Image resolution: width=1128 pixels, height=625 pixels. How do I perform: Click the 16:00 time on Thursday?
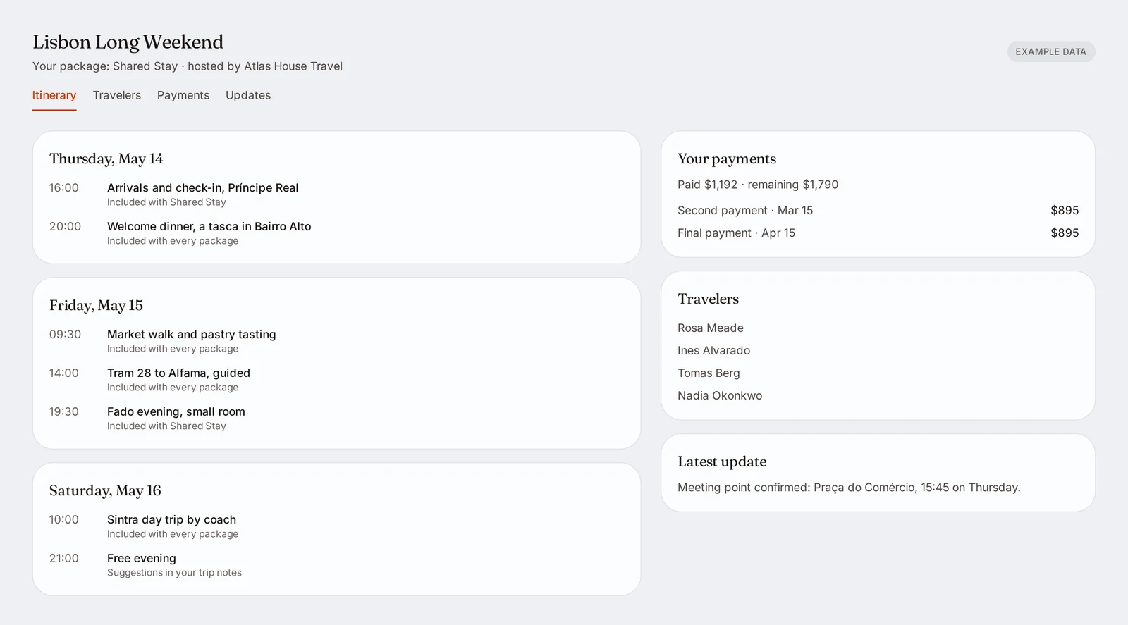click(x=63, y=187)
